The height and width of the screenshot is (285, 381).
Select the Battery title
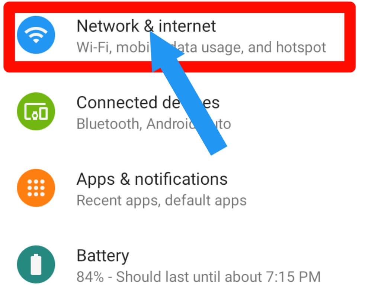click(x=103, y=256)
